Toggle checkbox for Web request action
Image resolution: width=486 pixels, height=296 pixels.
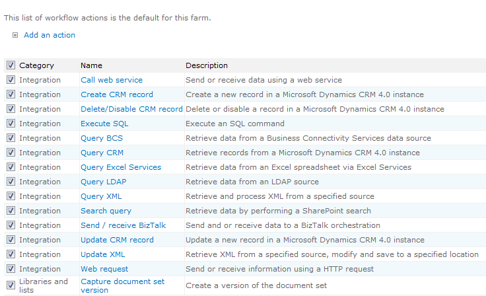click(11, 269)
